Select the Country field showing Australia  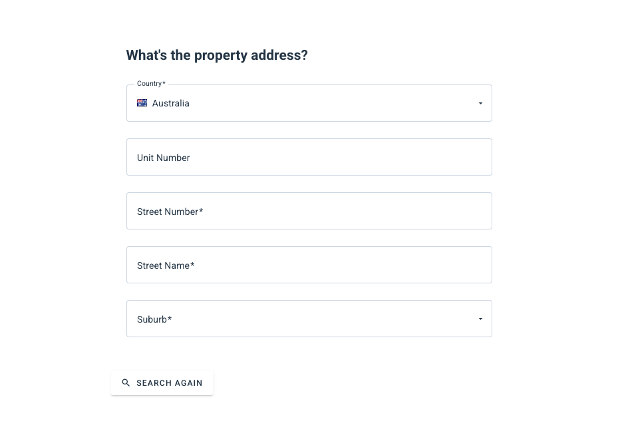click(309, 103)
